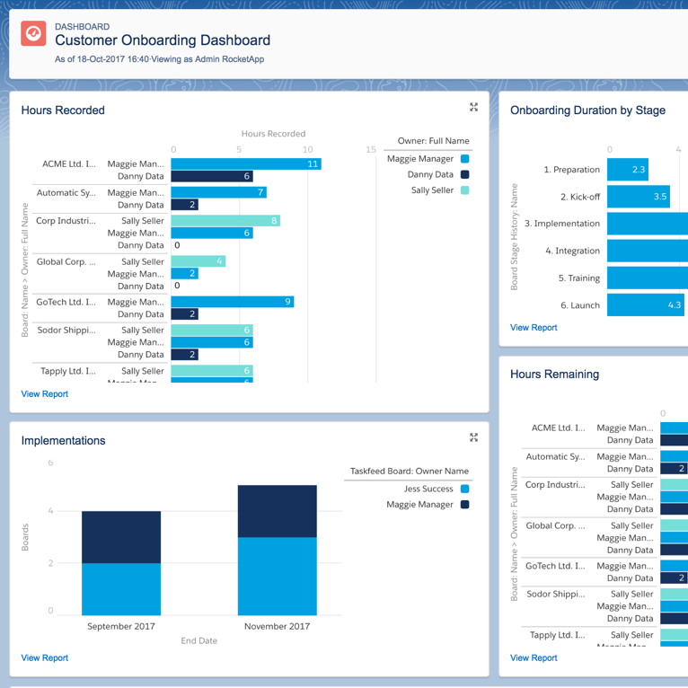Screen dimensions: 688x688
Task: Click light blue segment of November 2017 bar
Action: click(x=277, y=575)
